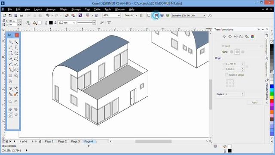
Task: Pick the yellow swatch in color palette
Action: [272, 97]
